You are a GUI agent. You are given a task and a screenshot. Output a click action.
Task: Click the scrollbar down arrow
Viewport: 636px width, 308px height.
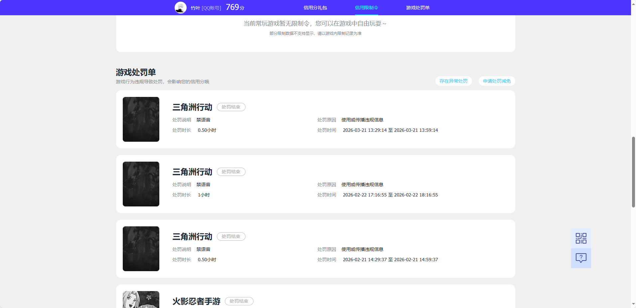633,304
